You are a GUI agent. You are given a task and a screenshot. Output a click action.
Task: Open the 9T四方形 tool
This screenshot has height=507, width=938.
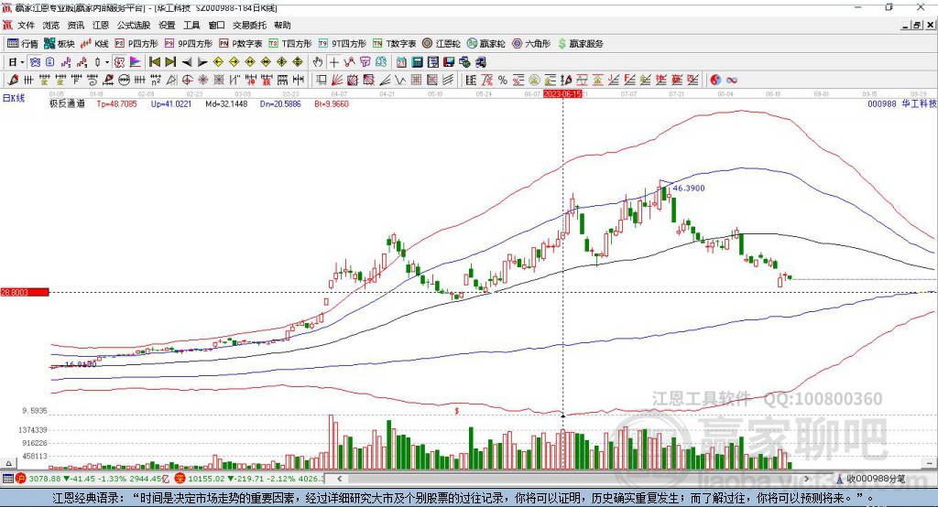343,44
